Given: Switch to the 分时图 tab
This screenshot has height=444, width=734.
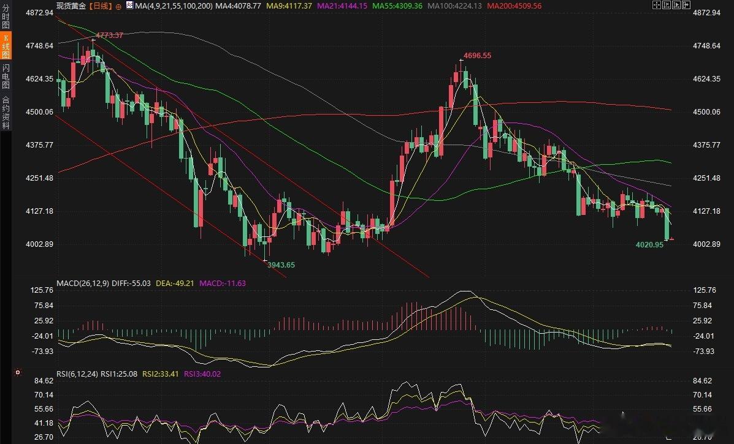Looking at the screenshot, I should point(6,17).
